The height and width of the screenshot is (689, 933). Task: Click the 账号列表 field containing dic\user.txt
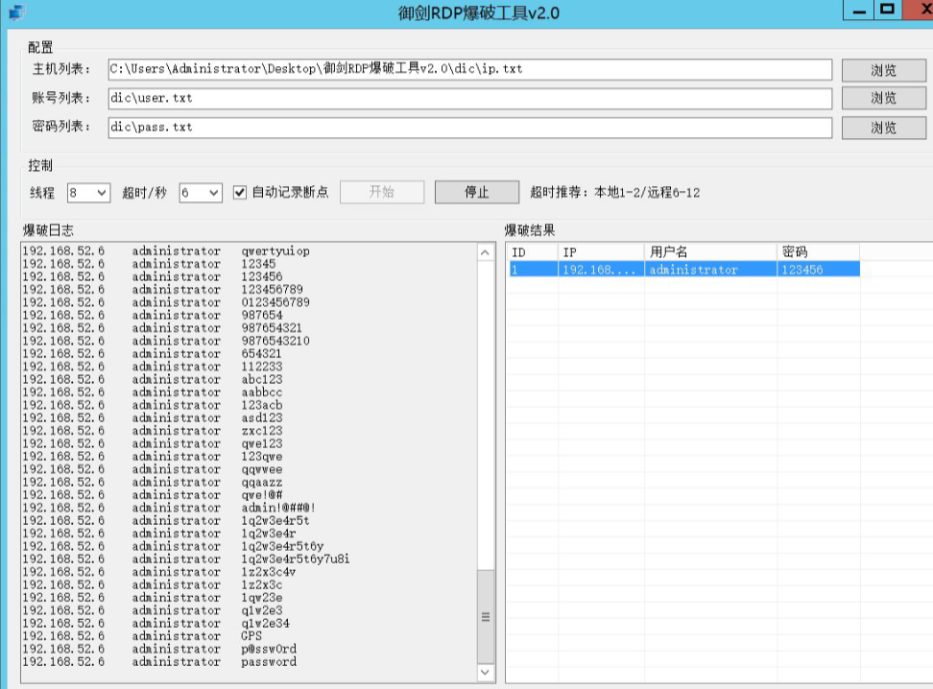click(x=469, y=98)
